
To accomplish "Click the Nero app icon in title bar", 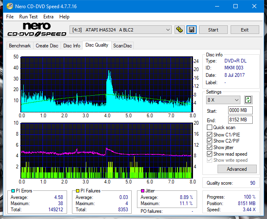I will point(10,6).
